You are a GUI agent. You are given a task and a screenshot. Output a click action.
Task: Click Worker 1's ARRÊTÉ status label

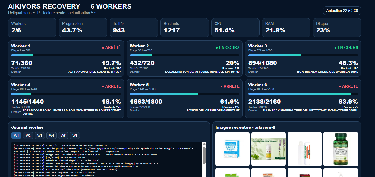(112, 47)
